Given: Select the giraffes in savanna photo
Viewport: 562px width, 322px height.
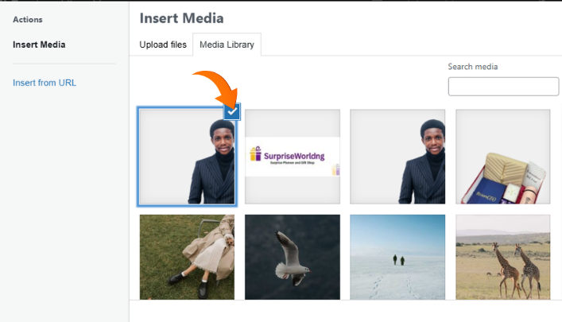Looking at the screenshot, I should (x=502, y=257).
